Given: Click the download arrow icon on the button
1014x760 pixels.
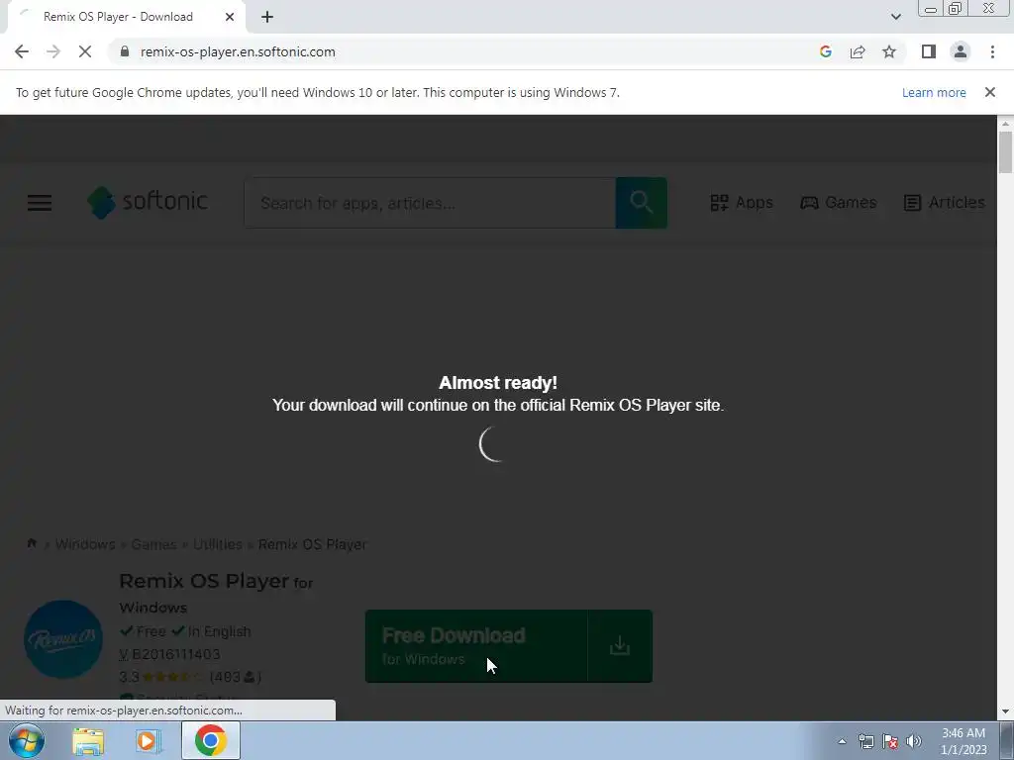Looking at the screenshot, I should [620, 645].
